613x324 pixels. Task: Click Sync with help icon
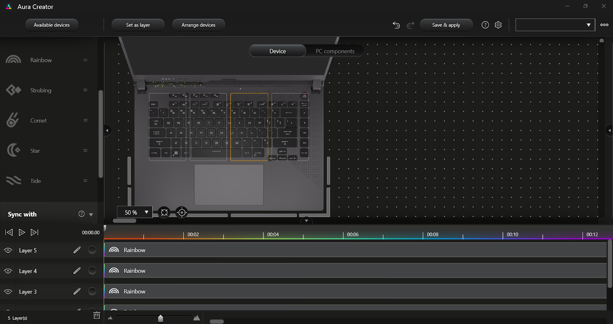82,214
